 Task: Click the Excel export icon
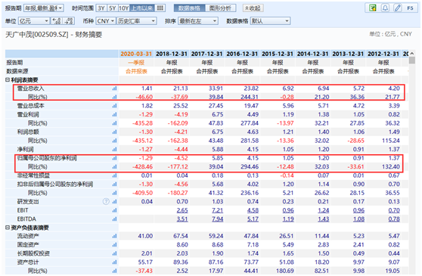pos(373,8)
